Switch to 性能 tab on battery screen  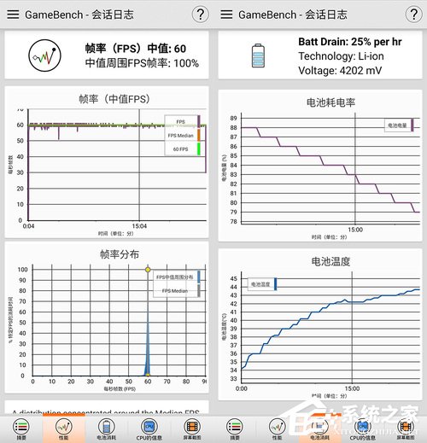point(278,429)
